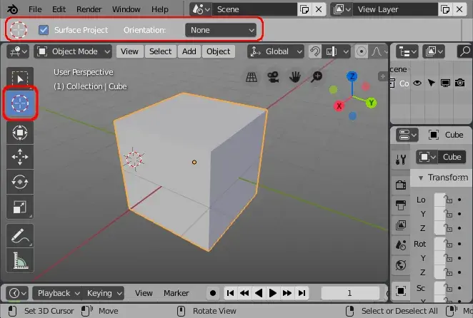Activate the Rotate tool
This screenshot has height=318, width=473.
[20, 182]
